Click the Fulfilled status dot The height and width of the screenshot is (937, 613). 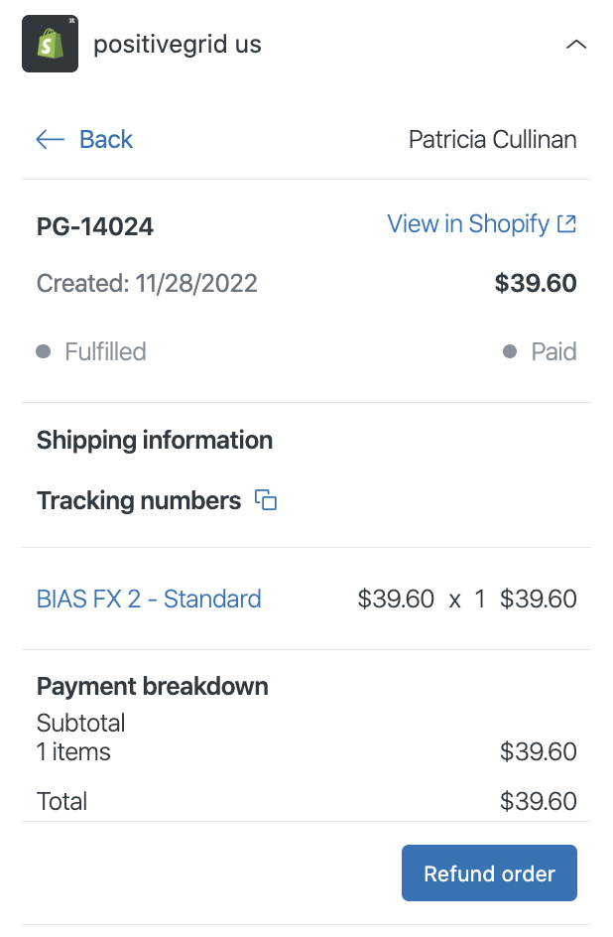click(43, 351)
